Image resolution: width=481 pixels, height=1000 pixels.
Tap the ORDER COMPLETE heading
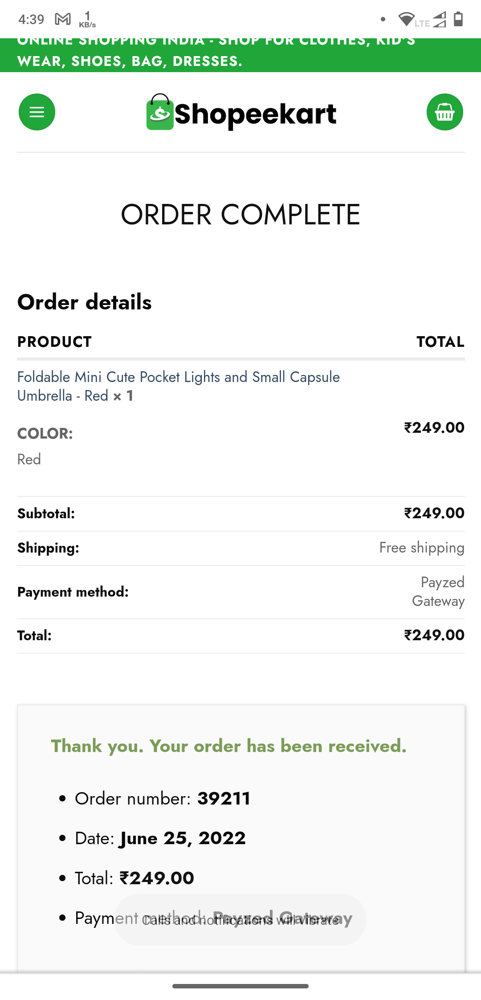(240, 215)
